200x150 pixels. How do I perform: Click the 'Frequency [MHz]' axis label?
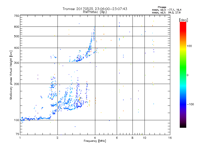(95, 141)
